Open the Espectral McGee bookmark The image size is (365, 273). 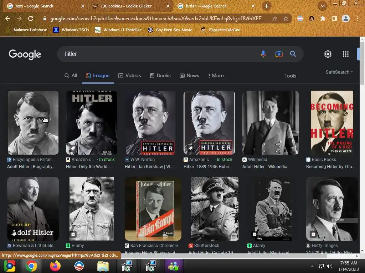(x=220, y=30)
